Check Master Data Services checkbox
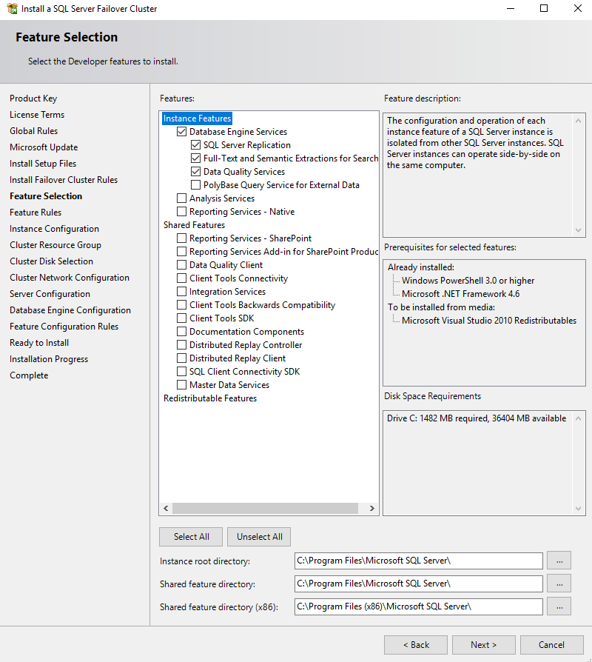The image size is (592, 662). [181, 384]
